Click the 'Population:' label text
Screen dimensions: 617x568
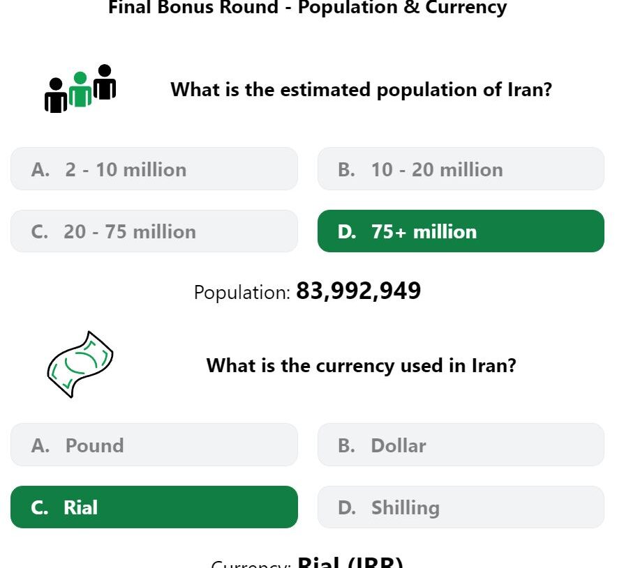(x=242, y=293)
